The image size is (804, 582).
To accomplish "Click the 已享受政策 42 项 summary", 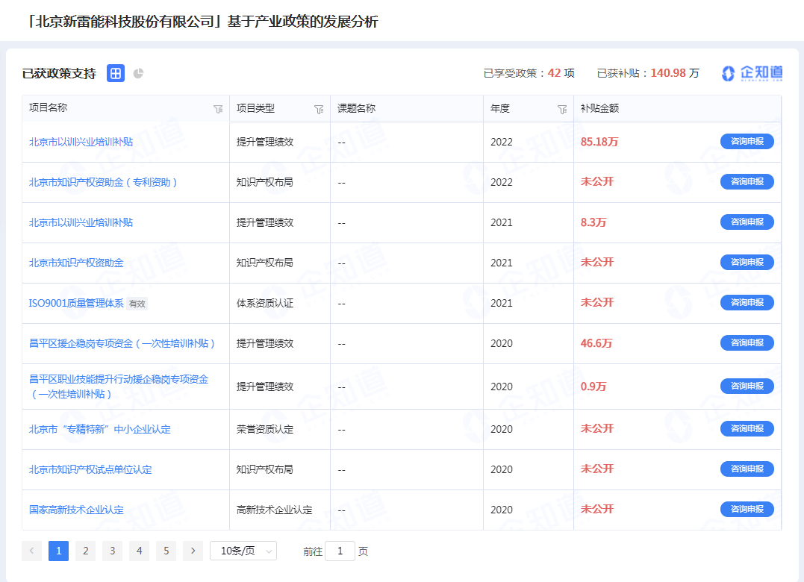I will pos(529,73).
